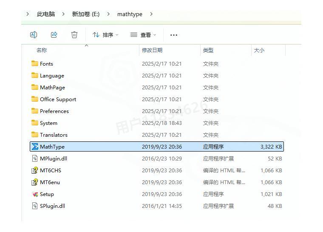This screenshot has height=232, width=323.
Task: Expand the chevron after 新加卷 (E:)
Action: 108,14
